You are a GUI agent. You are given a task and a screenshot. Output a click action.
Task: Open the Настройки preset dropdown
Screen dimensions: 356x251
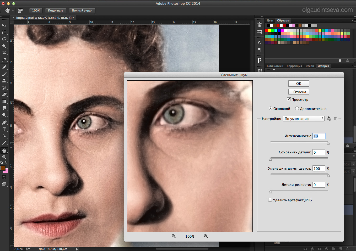(304, 119)
